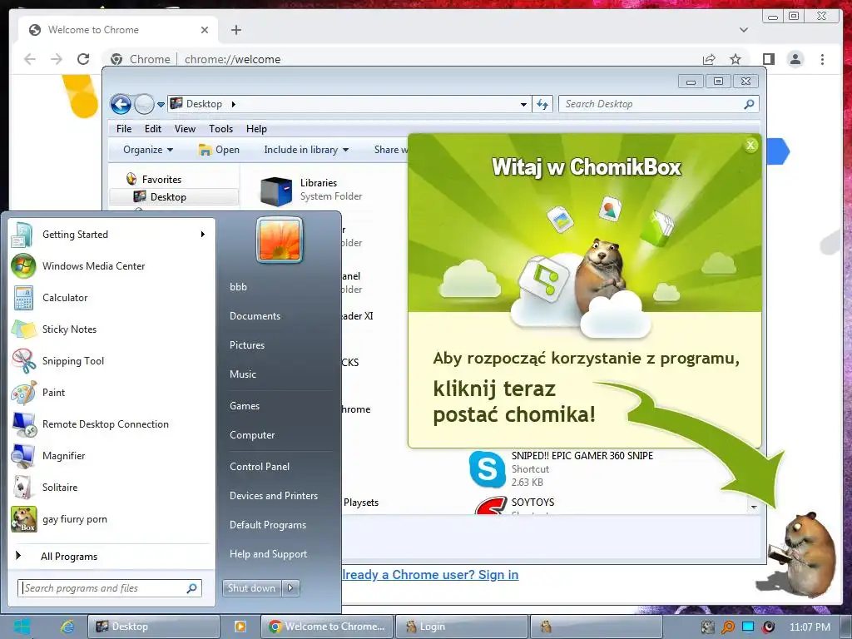Select the Libraries system folder item
Screen dimensions: 852x639
[311, 191]
